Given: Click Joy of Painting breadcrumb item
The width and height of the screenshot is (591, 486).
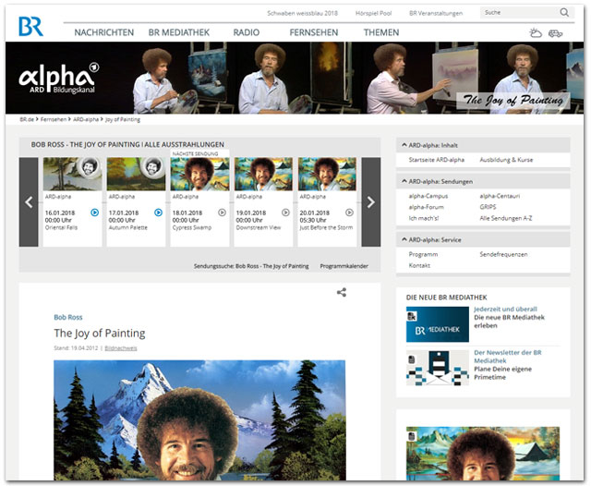Looking at the screenshot, I should point(123,119).
